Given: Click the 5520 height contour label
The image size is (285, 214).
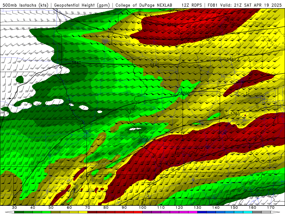Looking at the screenshot, I should click(x=172, y=25).
